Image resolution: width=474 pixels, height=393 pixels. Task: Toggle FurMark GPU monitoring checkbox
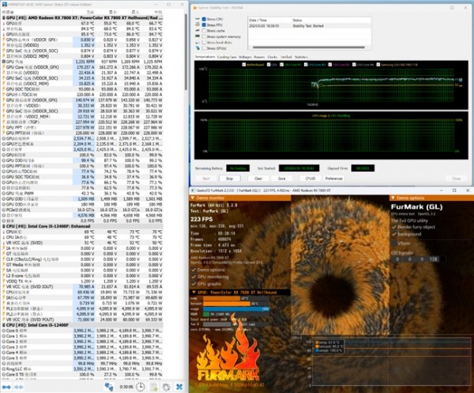tap(194, 277)
